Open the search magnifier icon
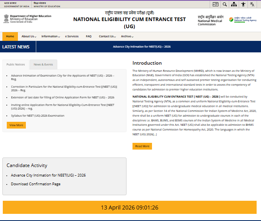261x221 pixels. 224,4
